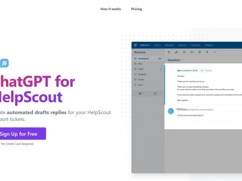Click the blue customer avatar circle

point(171,111)
